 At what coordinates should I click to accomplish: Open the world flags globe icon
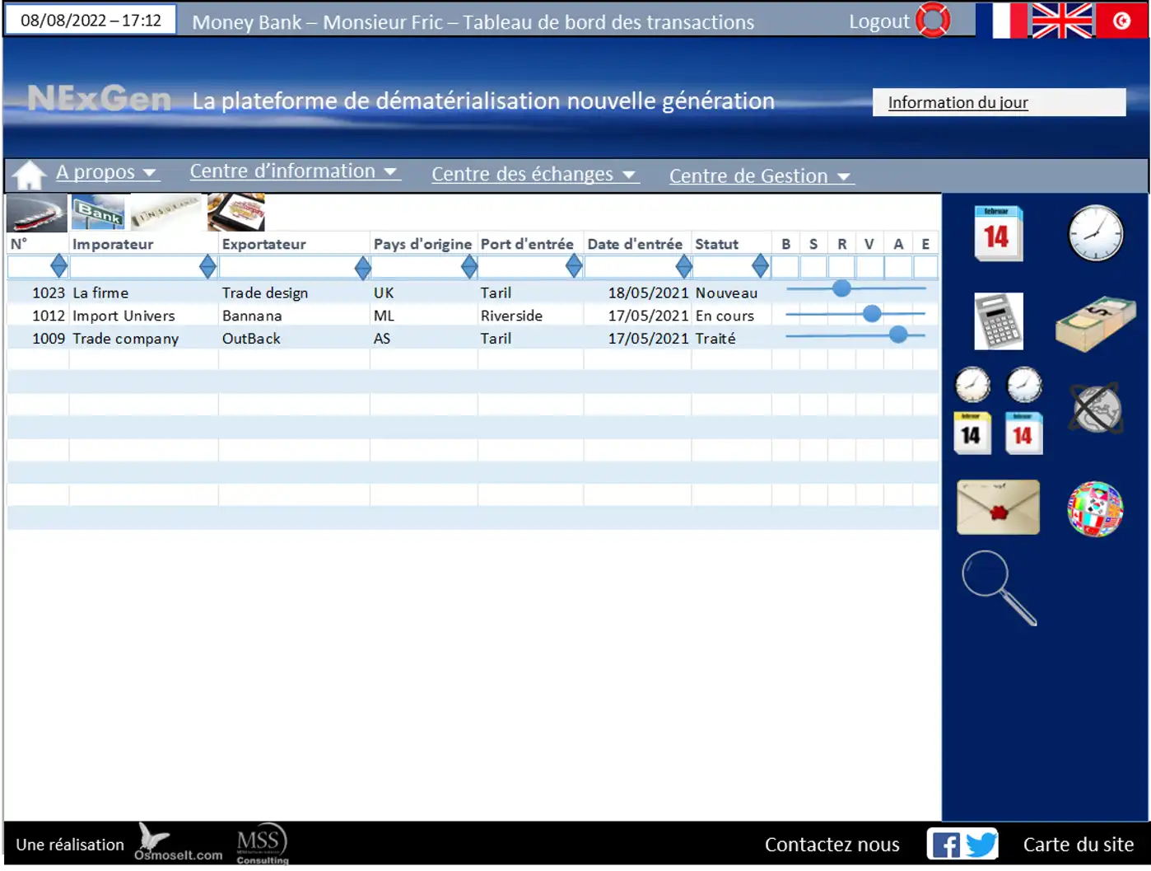[1096, 509]
